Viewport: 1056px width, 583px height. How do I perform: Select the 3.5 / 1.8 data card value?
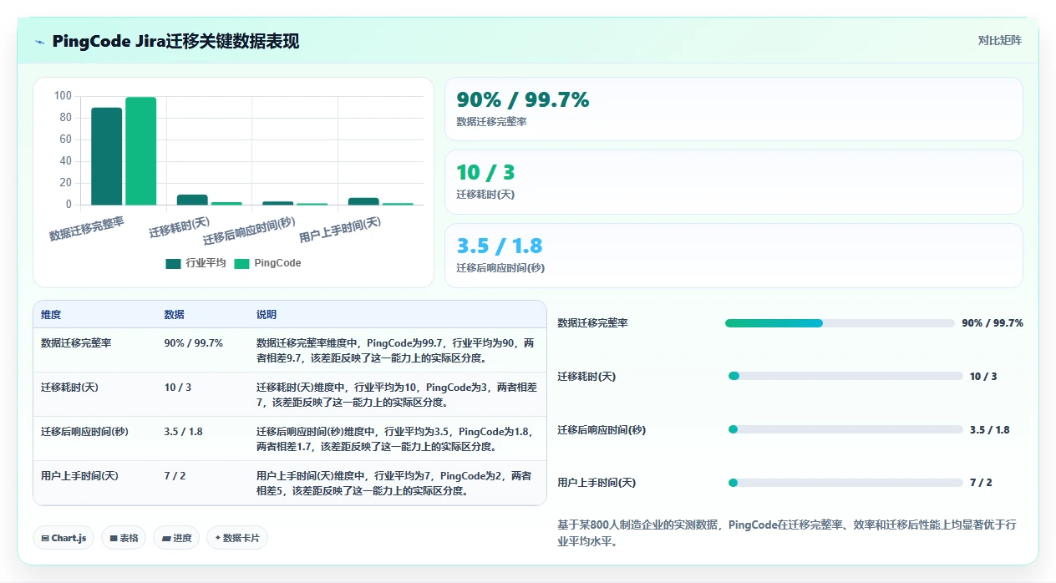pos(500,246)
